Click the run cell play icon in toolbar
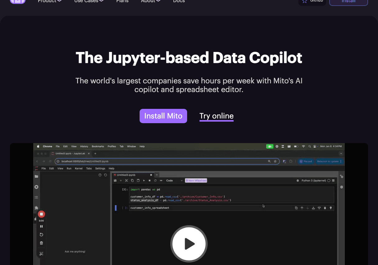378x265 pixels. (144, 180)
